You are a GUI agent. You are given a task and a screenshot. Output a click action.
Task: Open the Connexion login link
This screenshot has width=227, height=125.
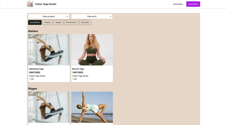coord(178,4)
